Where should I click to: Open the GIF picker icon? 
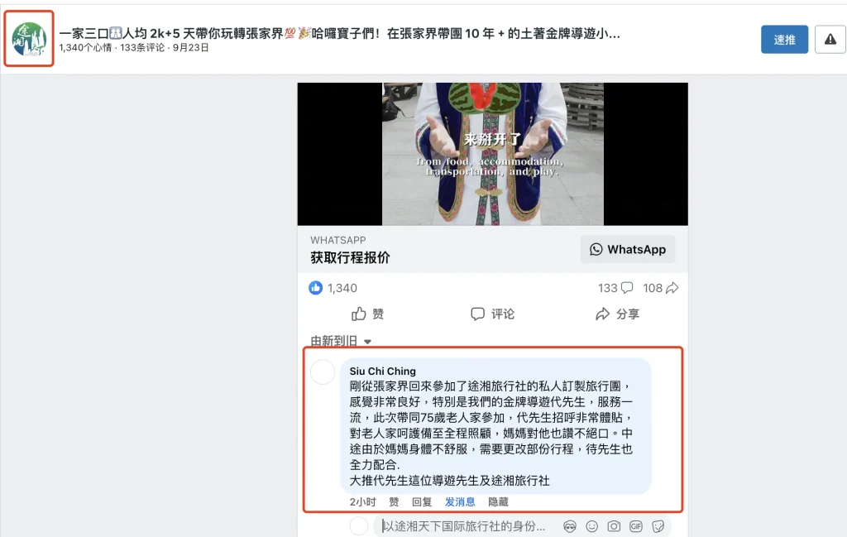click(x=636, y=526)
